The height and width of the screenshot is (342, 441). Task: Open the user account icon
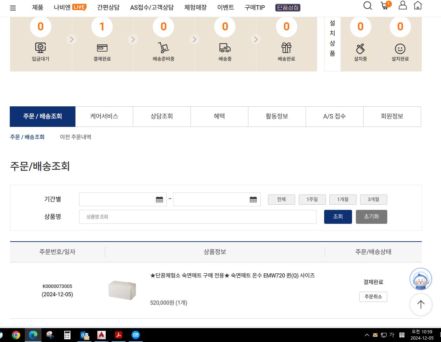[x=403, y=5]
